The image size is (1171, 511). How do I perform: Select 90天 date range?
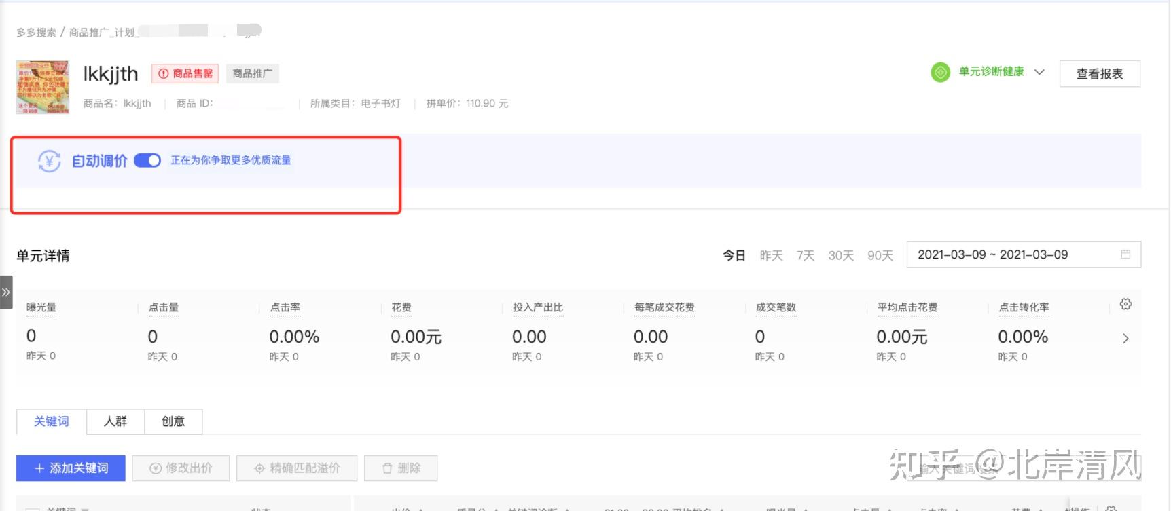tap(880, 255)
